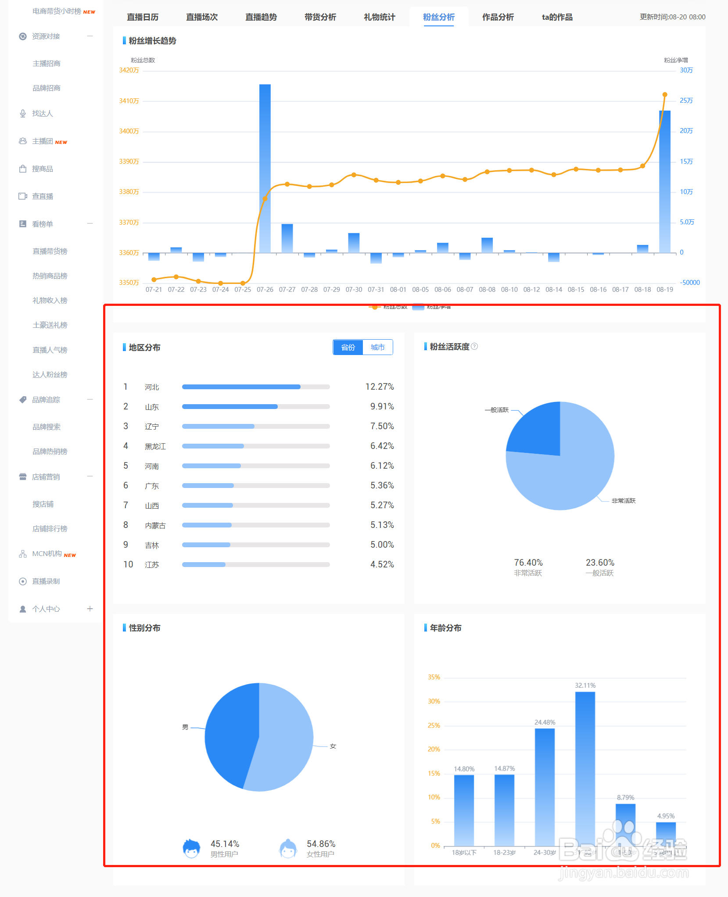The width and height of the screenshot is (728, 897).
Task: Switch region distribution to 城市
Action: point(378,347)
